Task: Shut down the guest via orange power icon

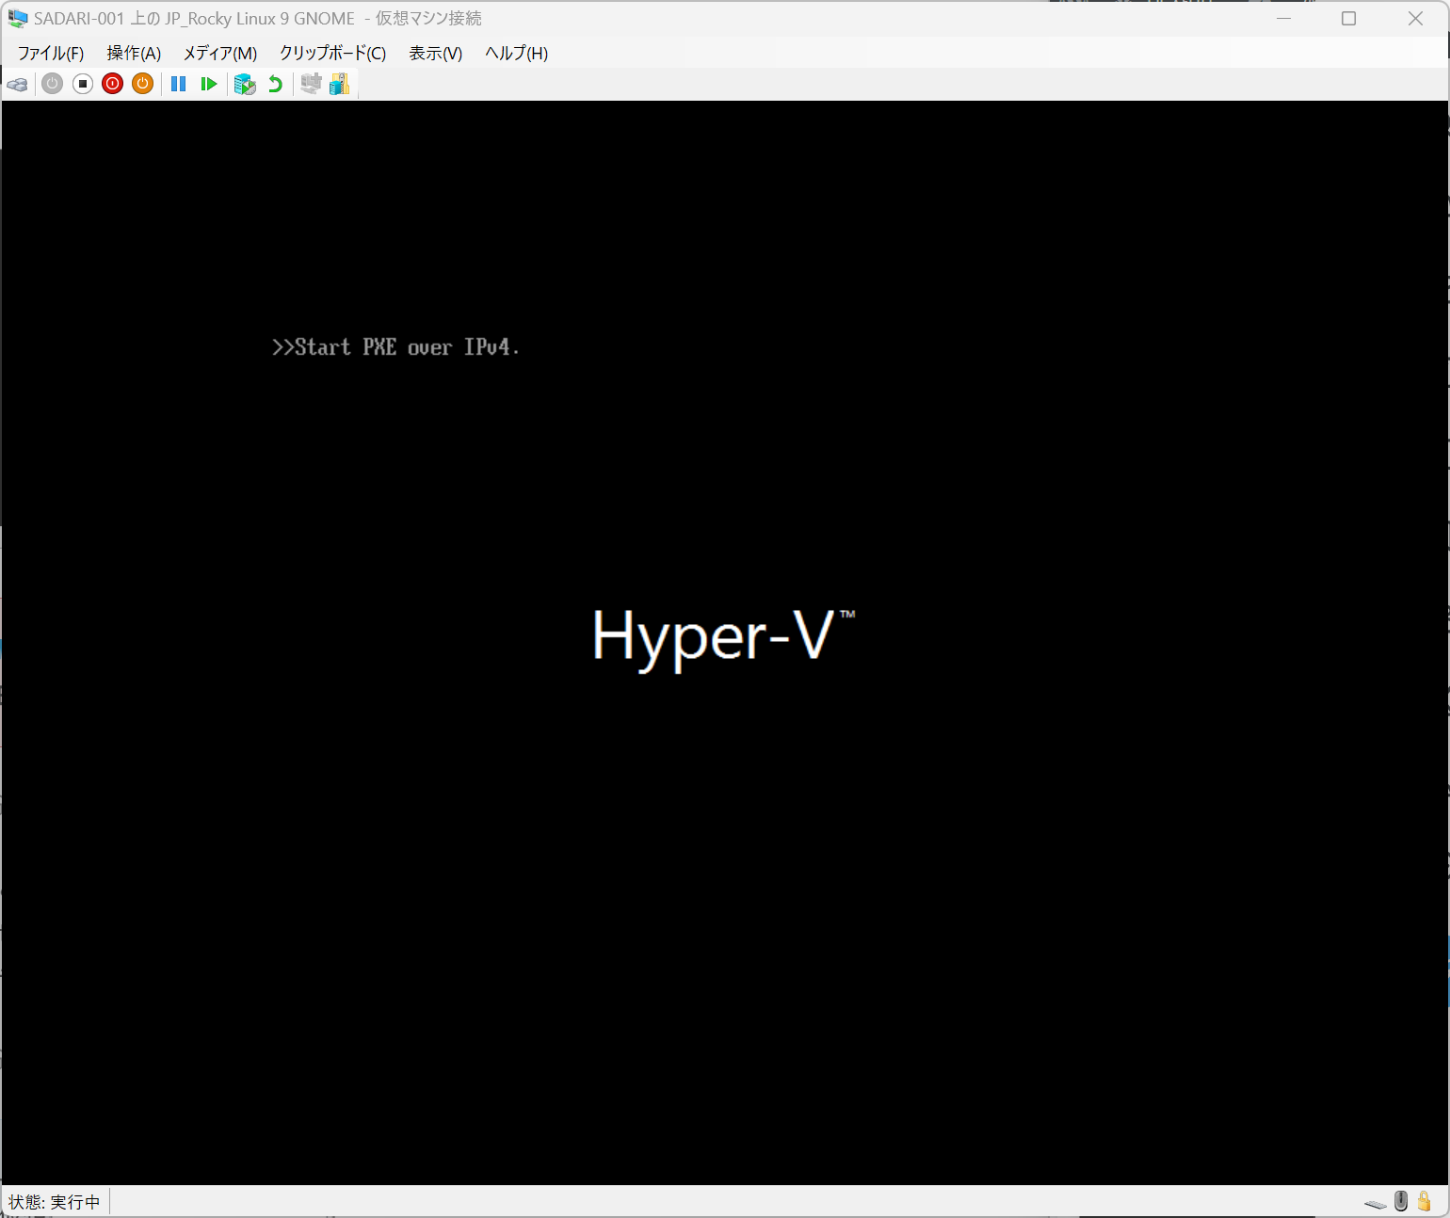Action: [142, 84]
